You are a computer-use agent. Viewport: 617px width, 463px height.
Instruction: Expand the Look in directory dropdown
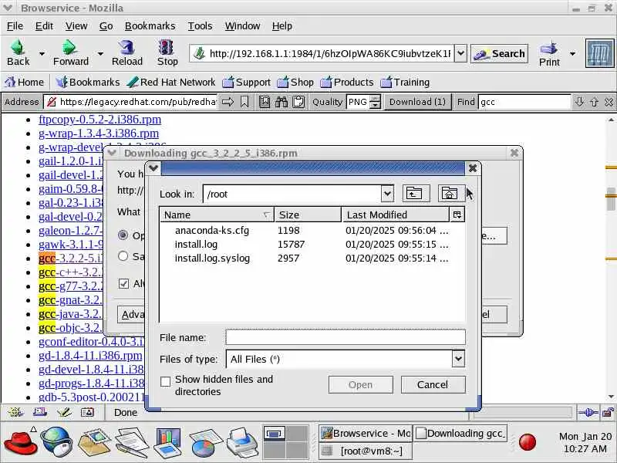[387, 194]
